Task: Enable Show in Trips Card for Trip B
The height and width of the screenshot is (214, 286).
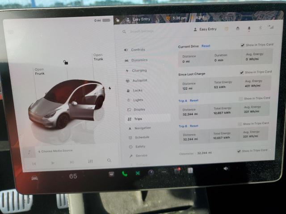Action: tap(240, 124)
